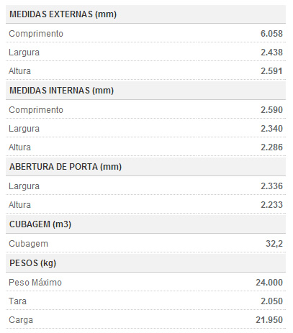Click the door Altura value 2.233
The width and height of the screenshot is (293, 333).
[x=271, y=205]
